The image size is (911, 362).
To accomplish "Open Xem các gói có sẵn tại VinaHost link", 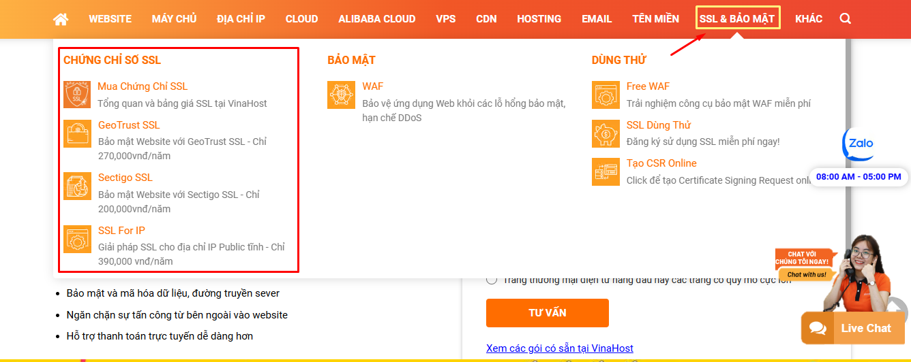I will tap(560, 348).
